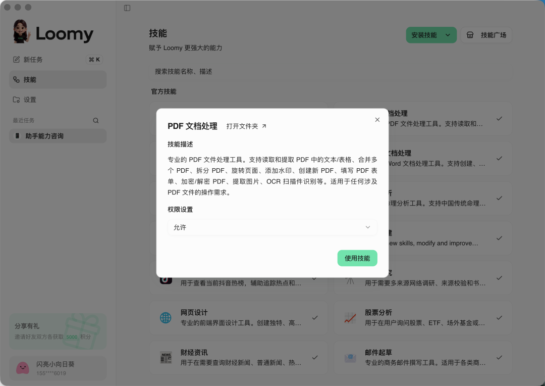The width and height of the screenshot is (545, 386).
Task: Click the 财经资讯 newspaper icon
Action: click(166, 358)
